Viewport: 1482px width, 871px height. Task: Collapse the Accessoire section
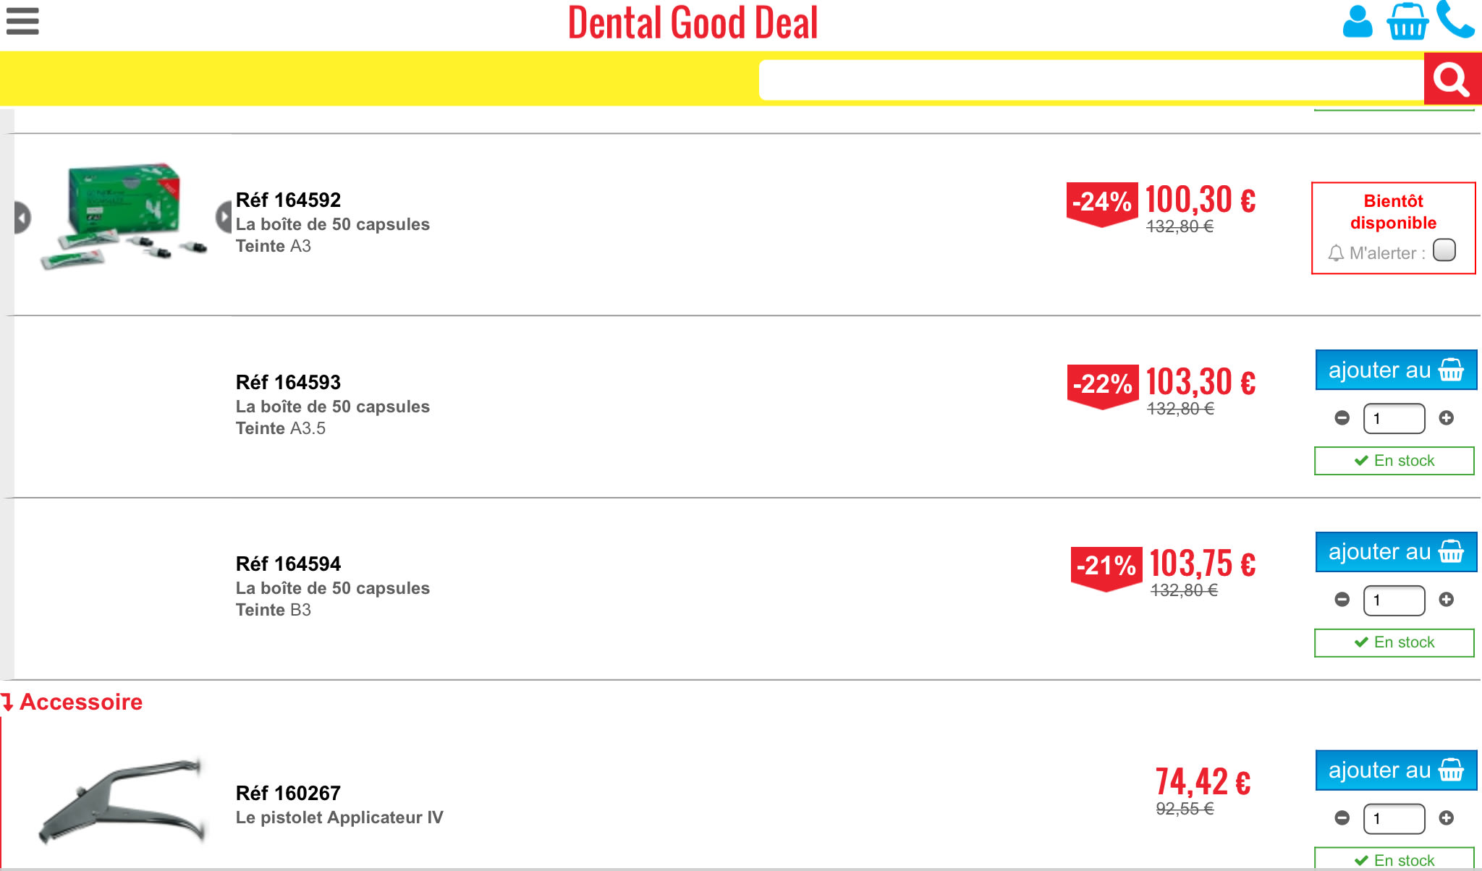[x=72, y=702]
